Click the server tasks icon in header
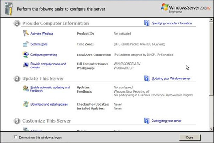 coord(9,9)
